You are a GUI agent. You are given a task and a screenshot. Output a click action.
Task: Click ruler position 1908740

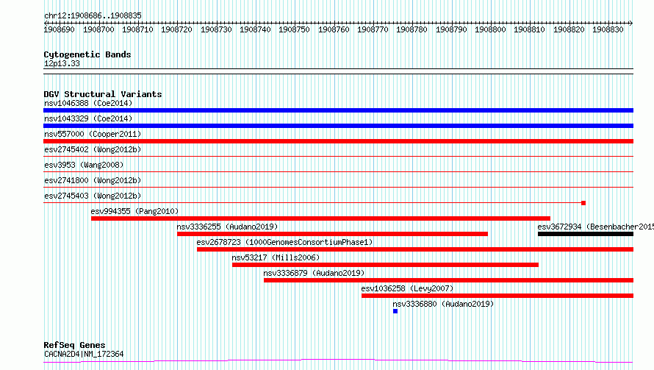click(x=255, y=29)
